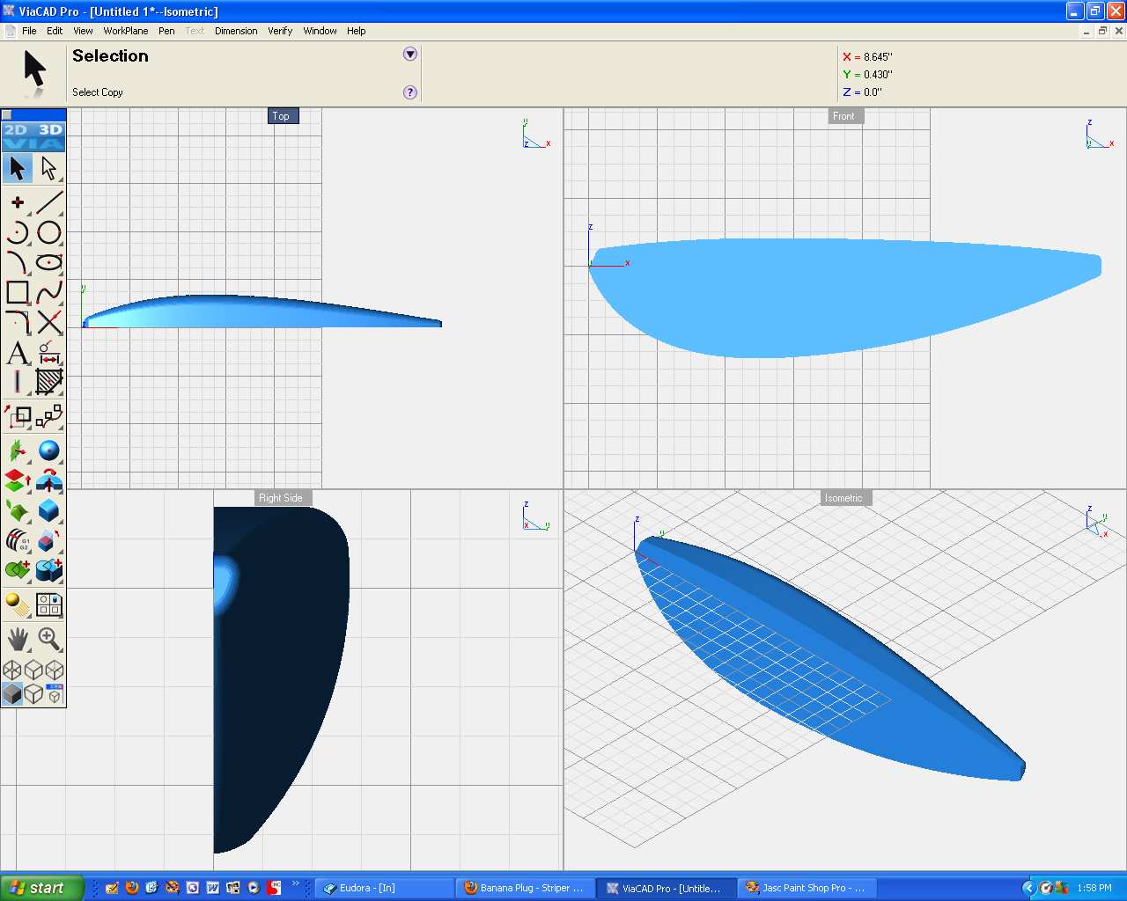Viewport: 1127px width, 901px height.
Task: Switch to wireframe cube display mode
Action: [x=33, y=694]
